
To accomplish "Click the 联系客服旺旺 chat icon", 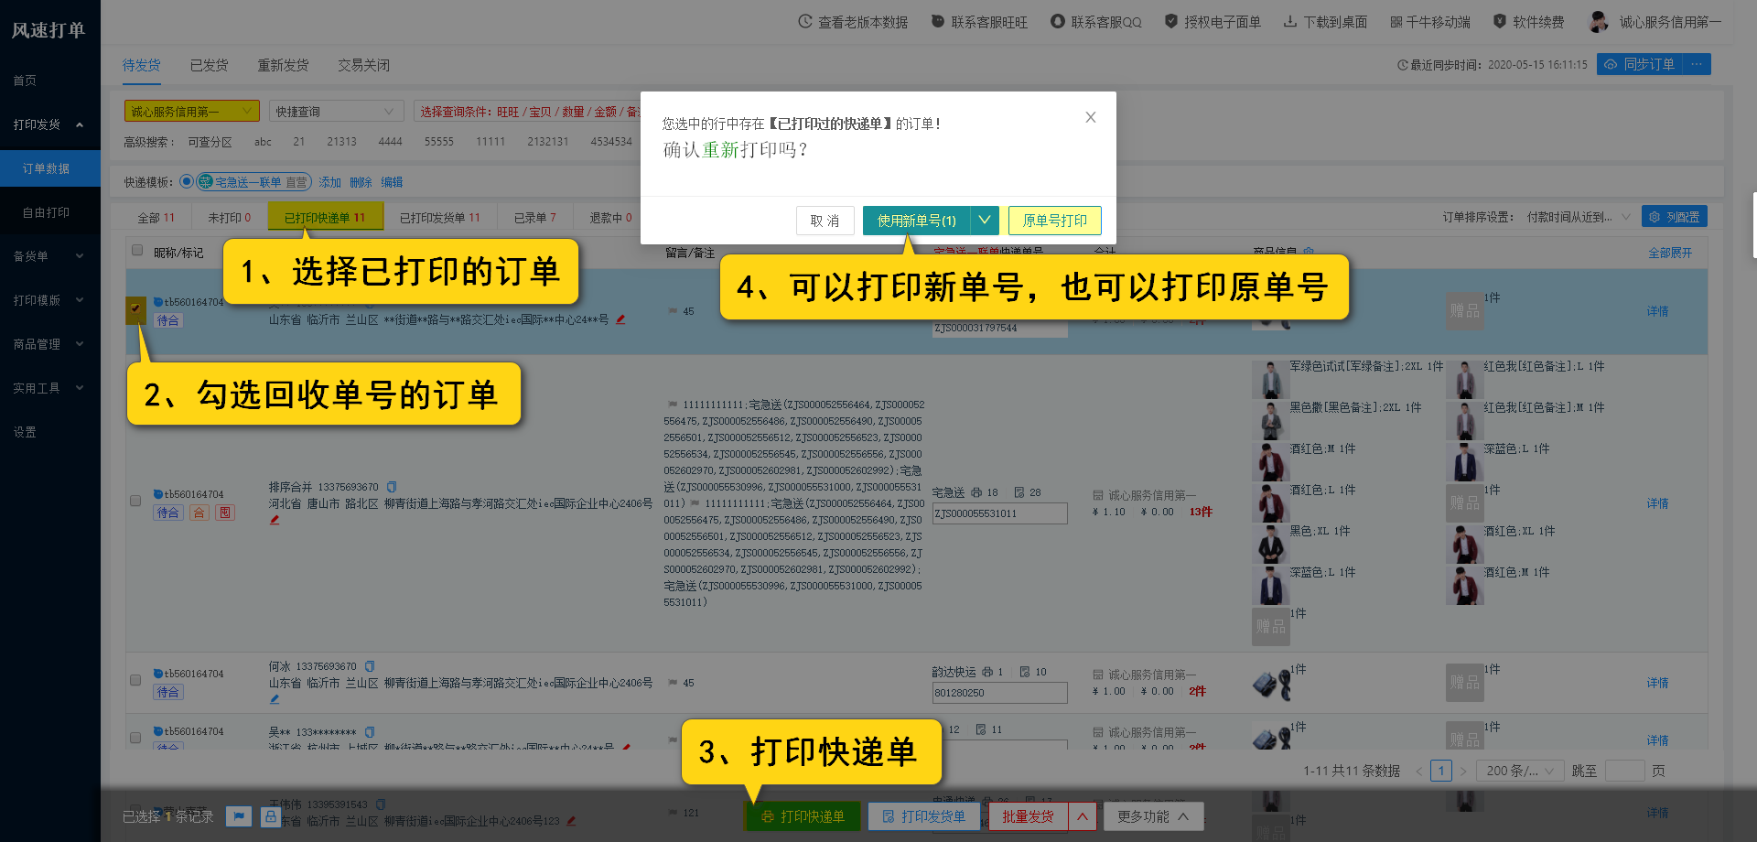I will [x=938, y=21].
